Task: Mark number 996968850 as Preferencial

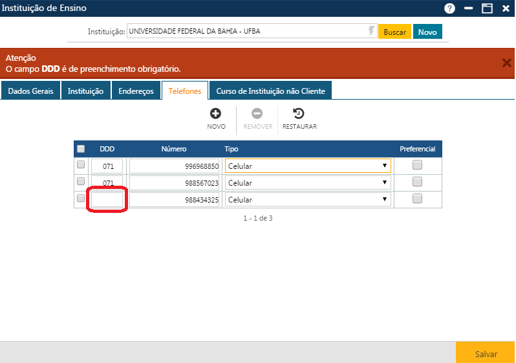Action: pos(417,165)
